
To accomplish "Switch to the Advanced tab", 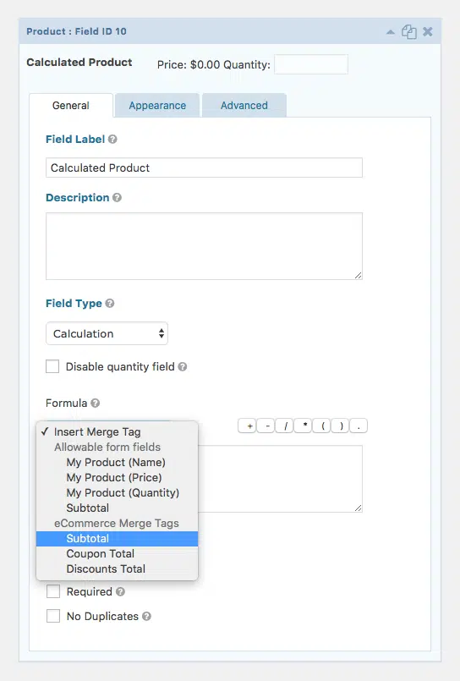I will click(244, 106).
